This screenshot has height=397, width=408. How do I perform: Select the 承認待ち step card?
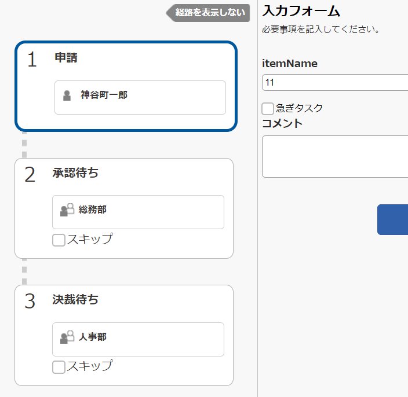pyautogui.click(x=124, y=208)
